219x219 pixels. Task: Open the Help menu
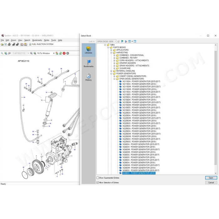(60, 40)
